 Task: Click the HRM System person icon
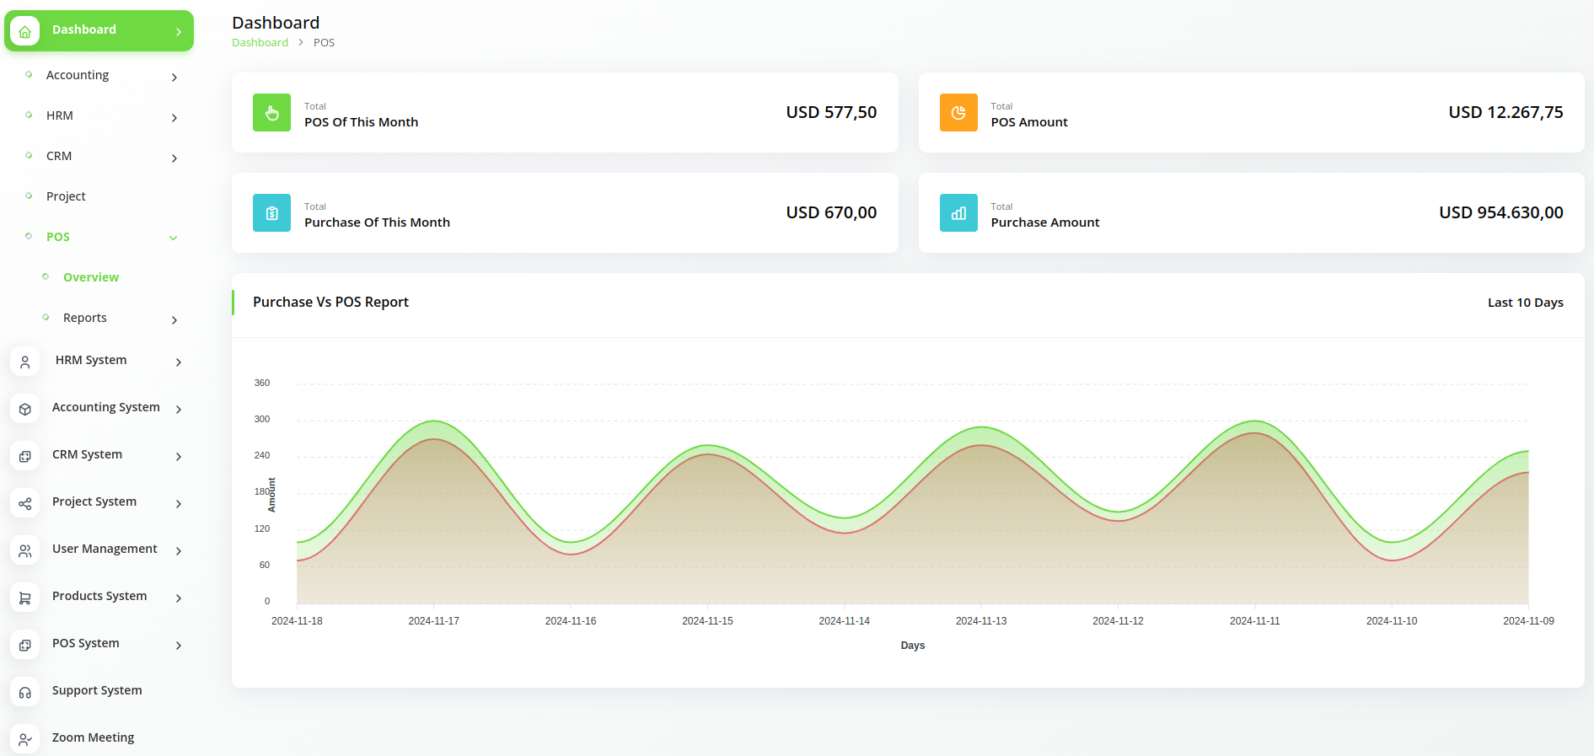click(x=25, y=362)
